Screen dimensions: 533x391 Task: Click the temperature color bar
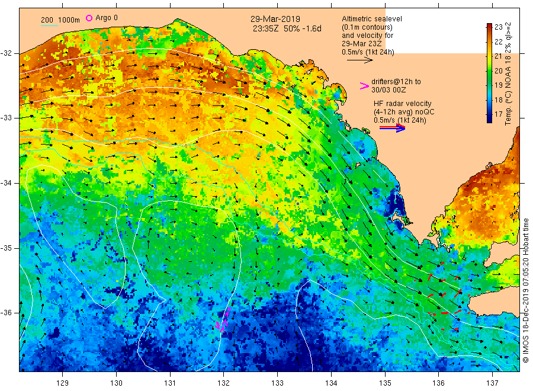click(x=489, y=73)
